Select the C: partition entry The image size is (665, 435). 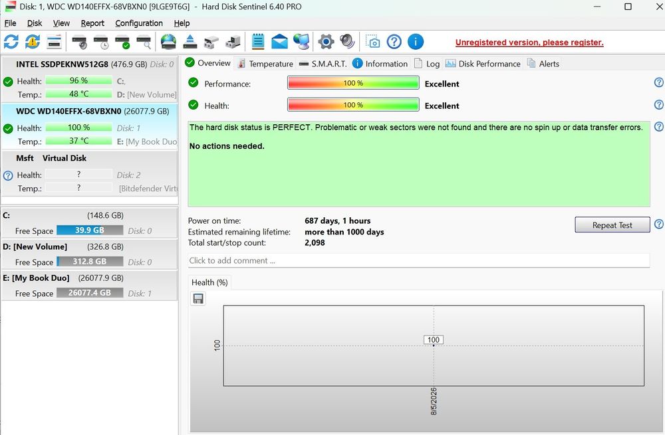90,222
